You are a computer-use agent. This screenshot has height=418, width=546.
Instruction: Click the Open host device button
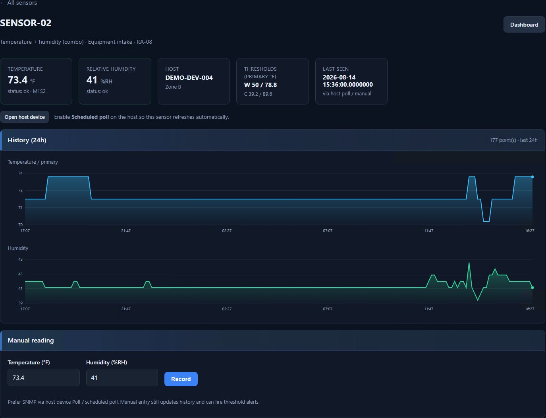coord(25,117)
